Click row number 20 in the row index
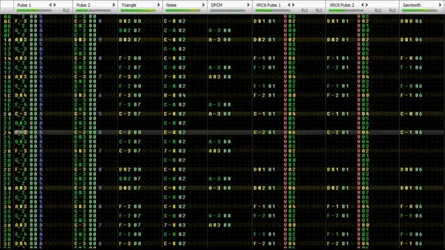The image size is (445, 250). click(7, 114)
